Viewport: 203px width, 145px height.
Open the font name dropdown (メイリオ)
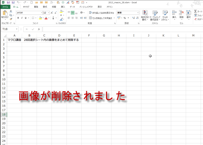[x=42, y=13]
